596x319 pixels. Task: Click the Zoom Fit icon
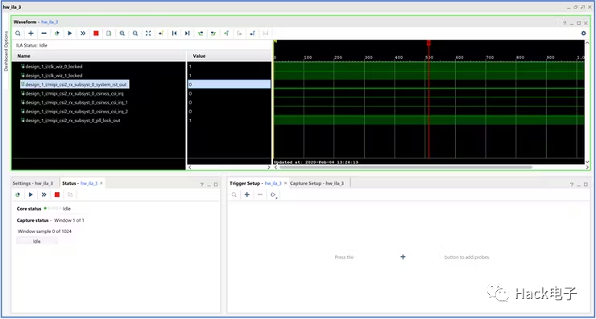point(148,34)
